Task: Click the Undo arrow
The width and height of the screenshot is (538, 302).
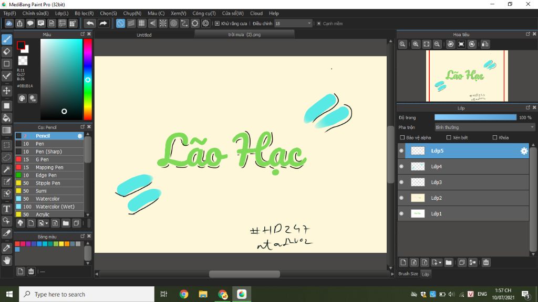Action: coord(90,23)
